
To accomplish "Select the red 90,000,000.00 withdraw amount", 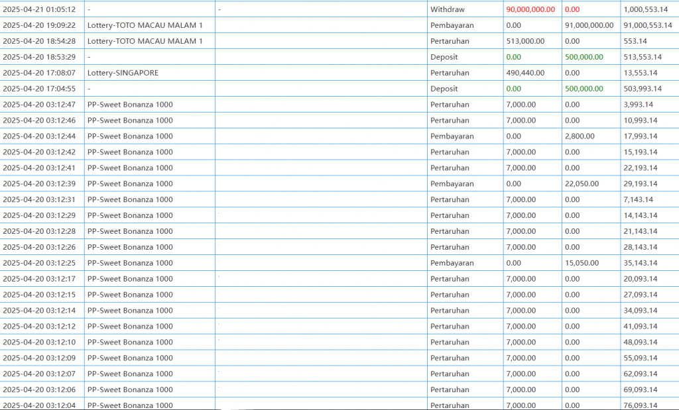I will [x=530, y=9].
